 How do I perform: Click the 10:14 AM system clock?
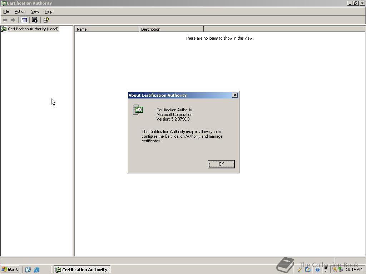click(x=354, y=270)
